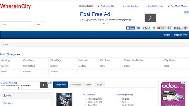Screen dimensions: 189x106
Task: Open the Fun & Info category
Action: coord(105,60)
